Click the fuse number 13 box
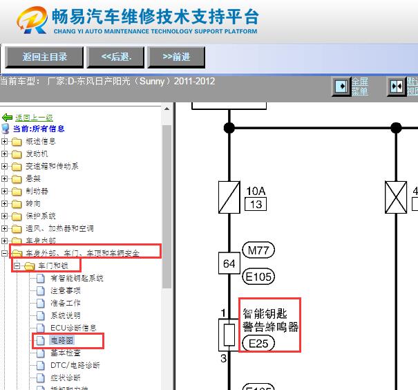The width and height of the screenshot is (418, 390). coord(256,205)
